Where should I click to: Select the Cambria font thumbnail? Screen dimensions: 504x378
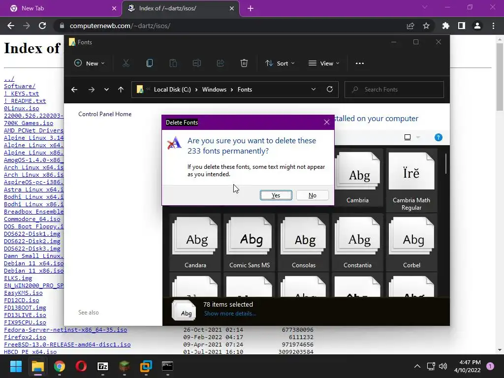pos(357,178)
